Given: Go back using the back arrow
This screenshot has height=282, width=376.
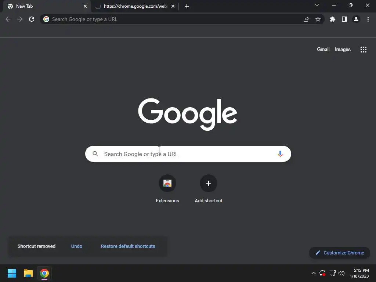Looking at the screenshot, I should (8, 19).
